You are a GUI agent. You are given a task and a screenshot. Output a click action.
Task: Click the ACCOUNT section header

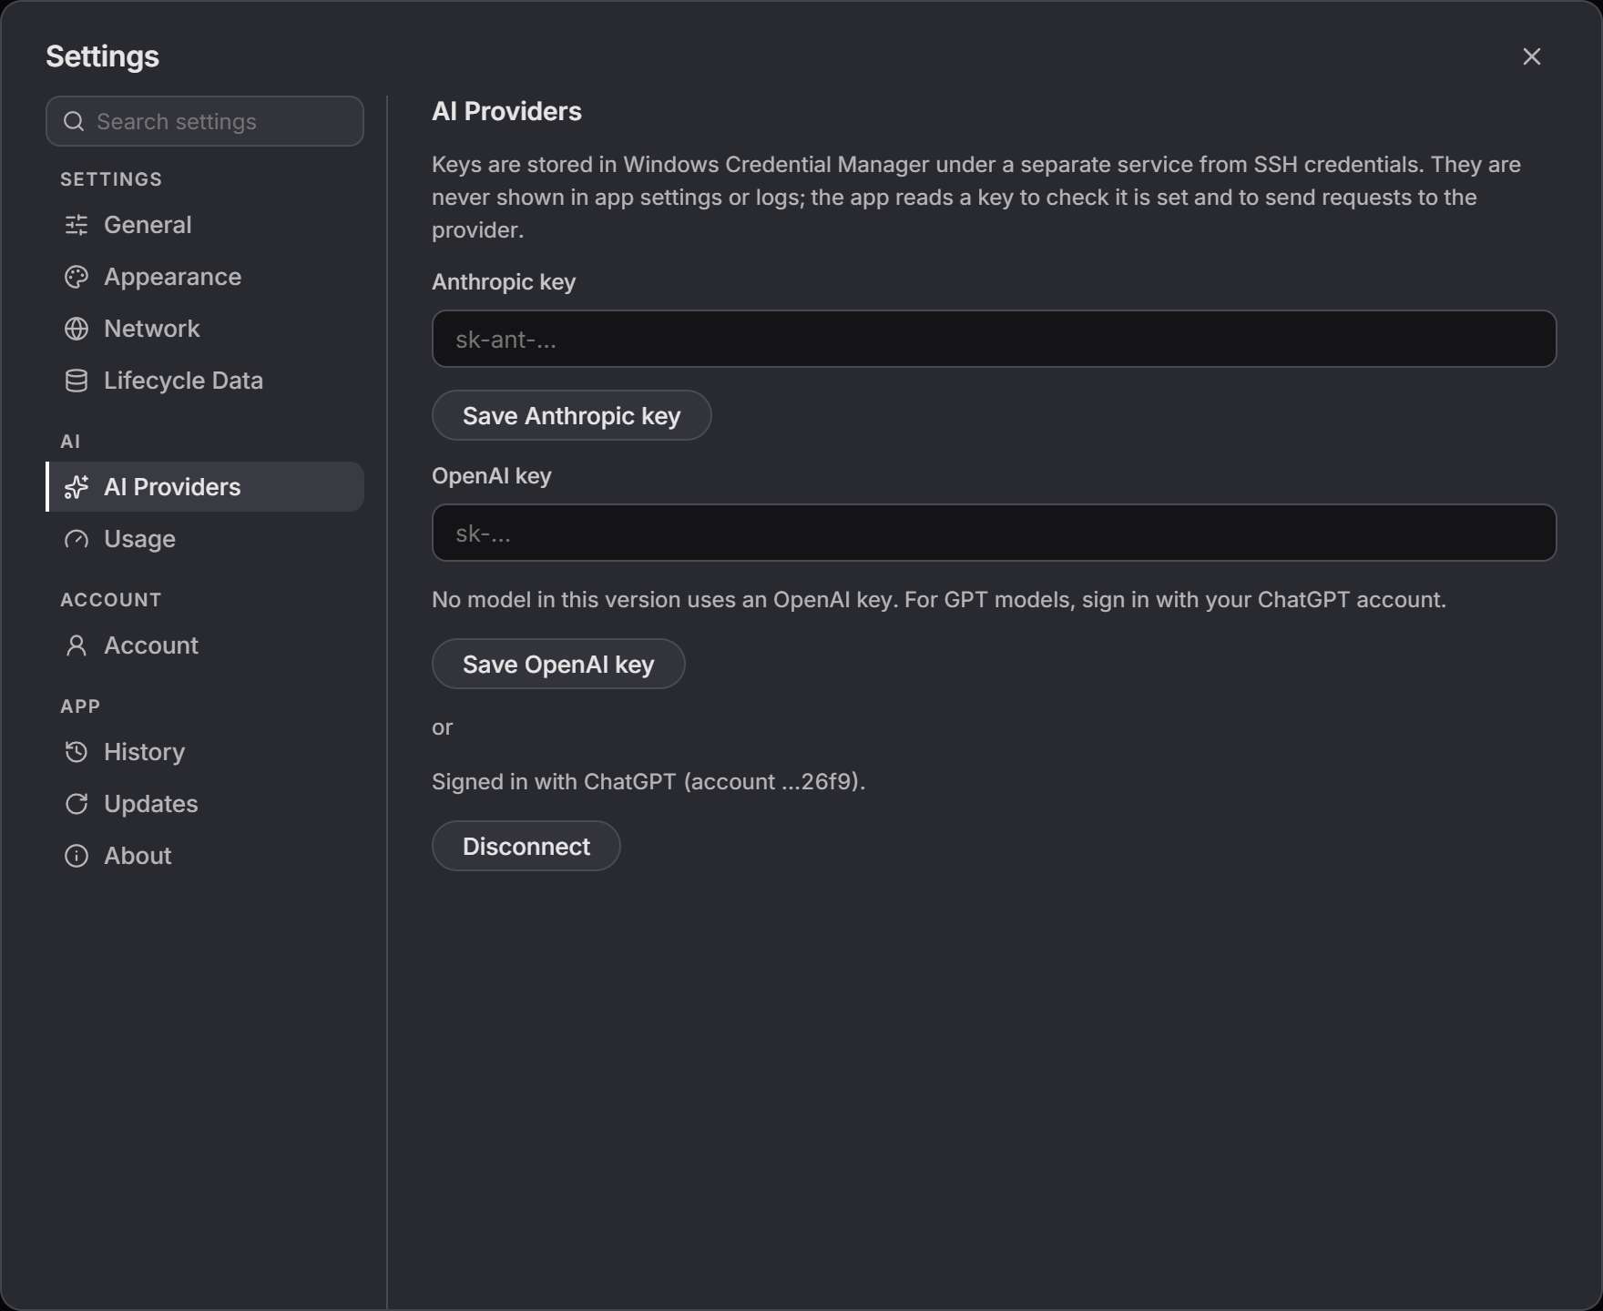(111, 600)
